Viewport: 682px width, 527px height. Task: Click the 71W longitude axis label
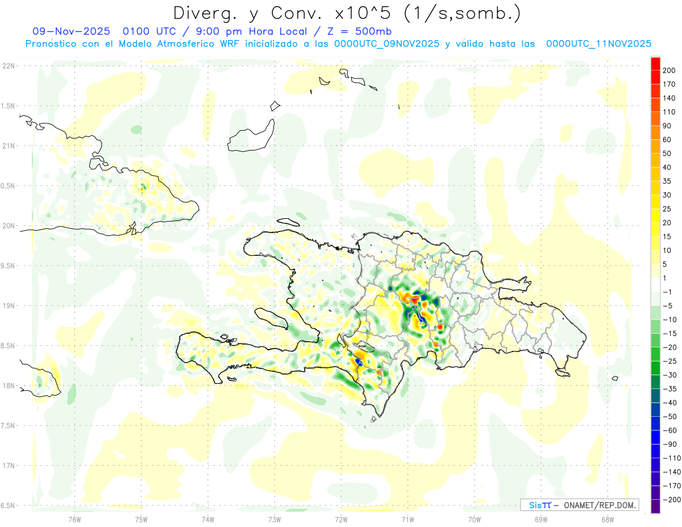point(407,519)
